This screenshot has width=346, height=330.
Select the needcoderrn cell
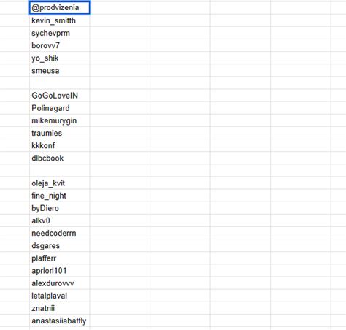[x=60, y=233]
